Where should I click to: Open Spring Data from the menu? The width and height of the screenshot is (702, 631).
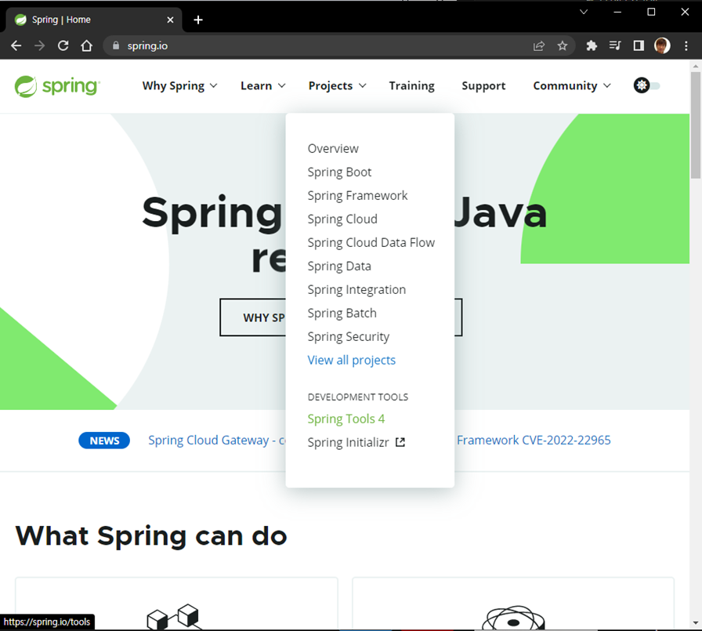point(339,266)
